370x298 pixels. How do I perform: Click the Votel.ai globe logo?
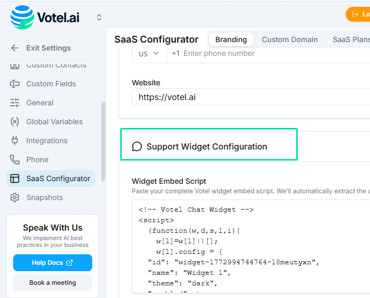pyautogui.click(x=22, y=17)
